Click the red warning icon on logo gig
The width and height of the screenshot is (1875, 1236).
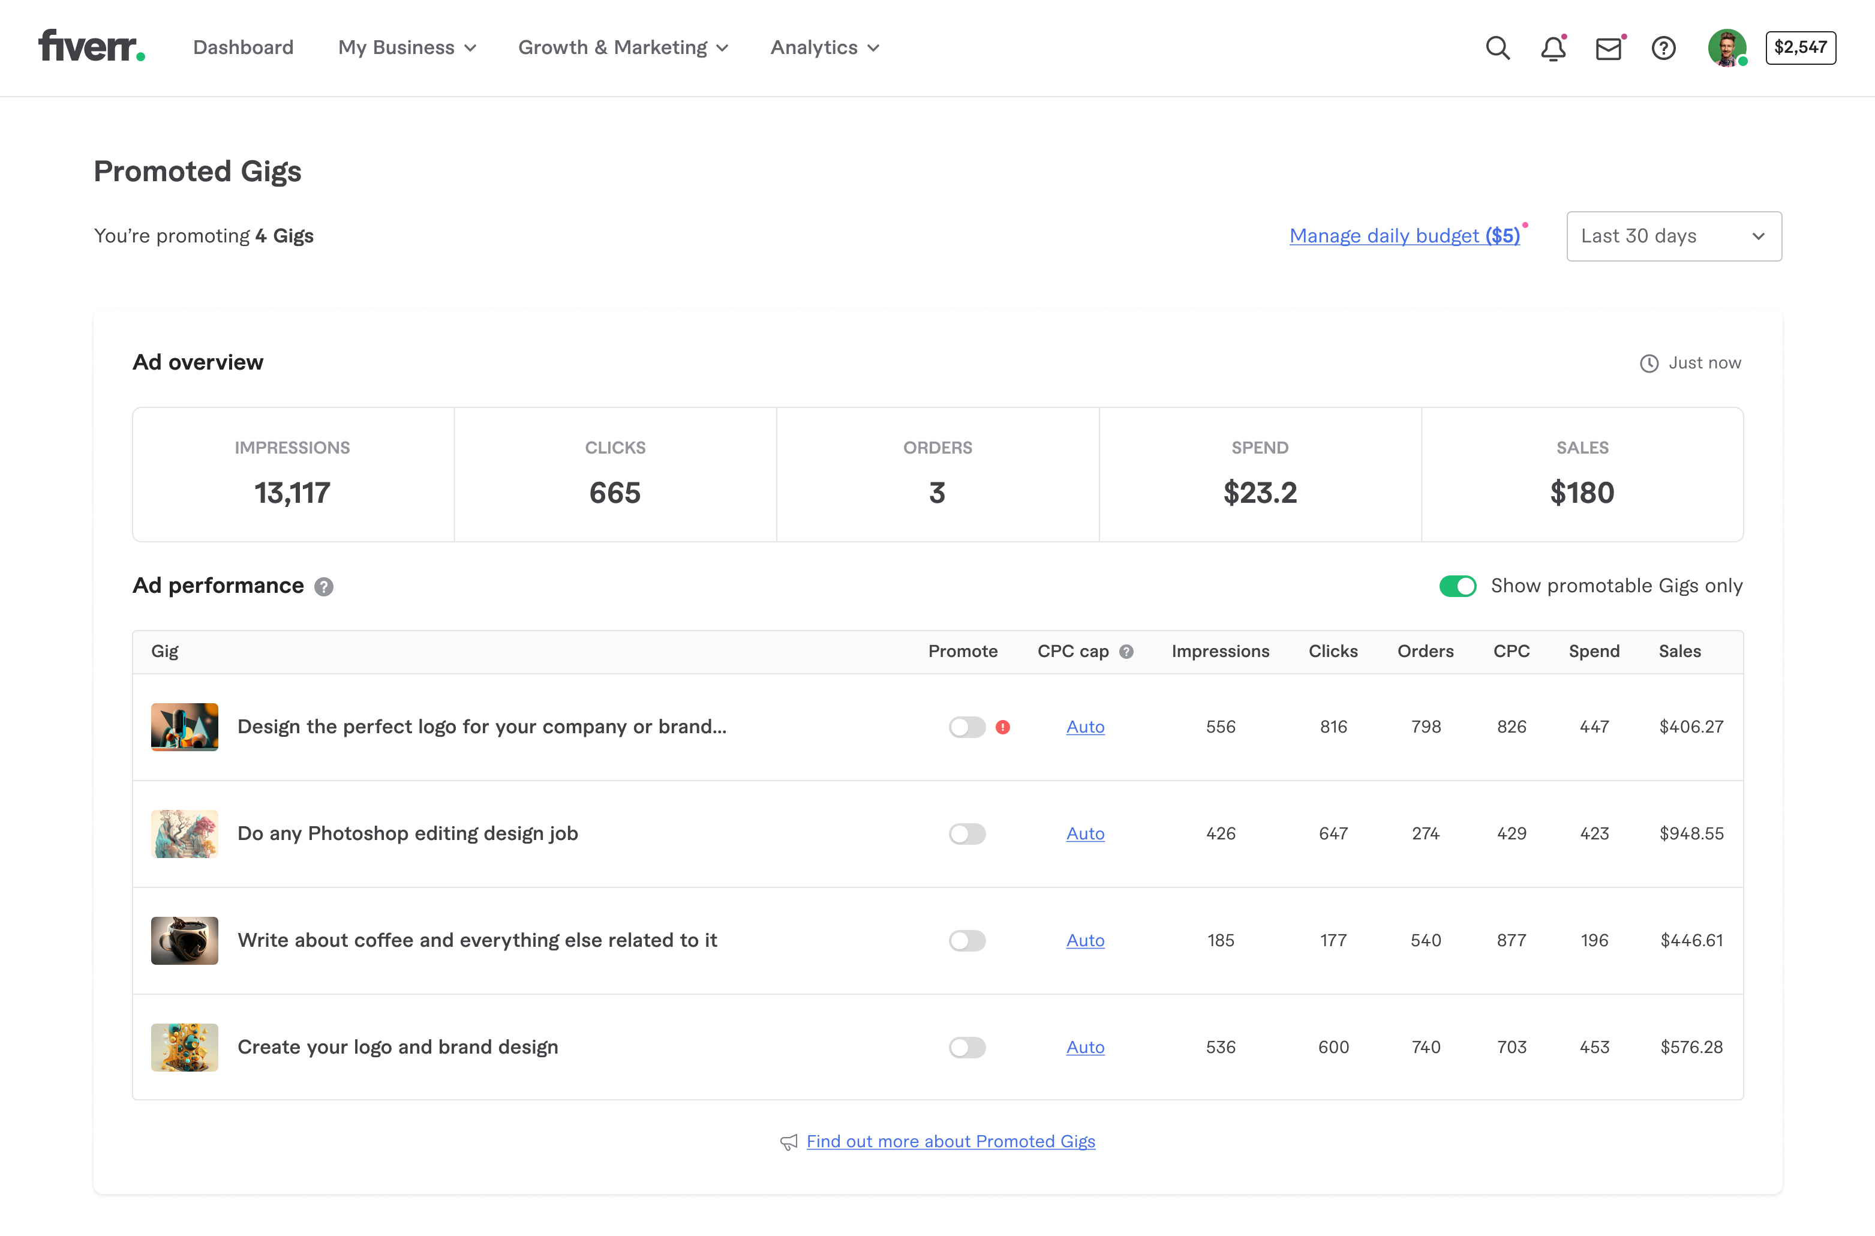[x=1003, y=727]
